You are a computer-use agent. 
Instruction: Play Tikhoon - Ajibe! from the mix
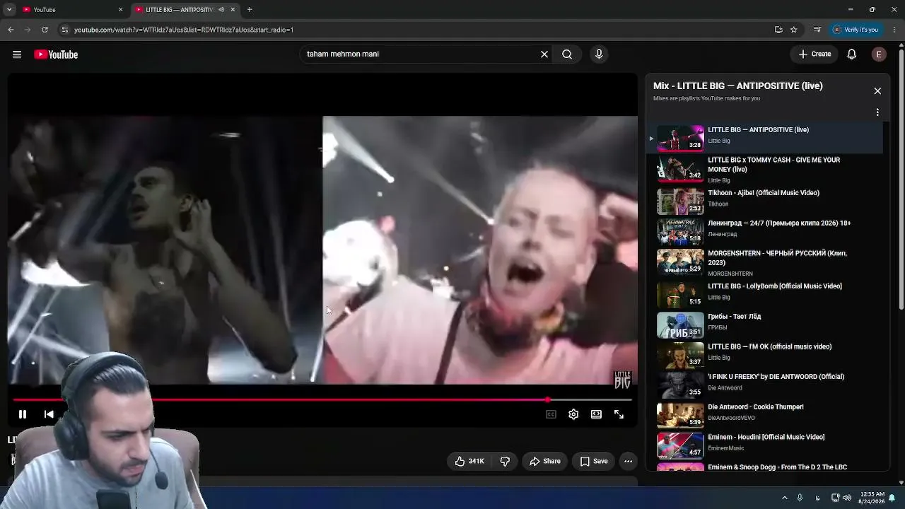click(766, 201)
